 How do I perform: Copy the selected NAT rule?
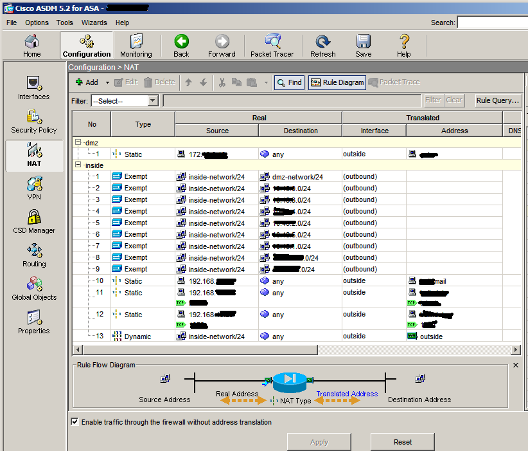pyautogui.click(x=237, y=82)
